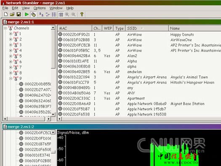The image size is (221, 166).
Task: Click the auto-configure gears toolbar icon
Action: [x=33, y=14]
